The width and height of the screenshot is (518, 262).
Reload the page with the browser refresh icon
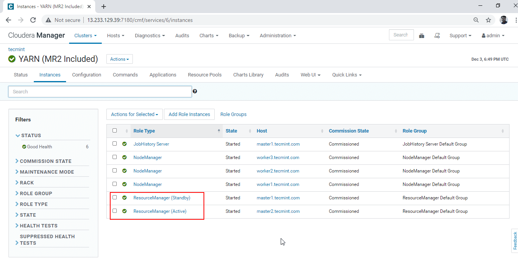point(33,20)
